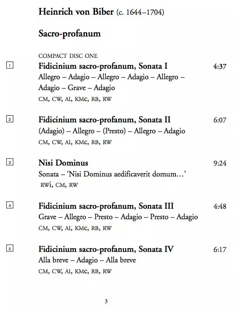The image size is (234, 311).
Task: Click the 4:48 track duration
Action: [x=219, y=206]
